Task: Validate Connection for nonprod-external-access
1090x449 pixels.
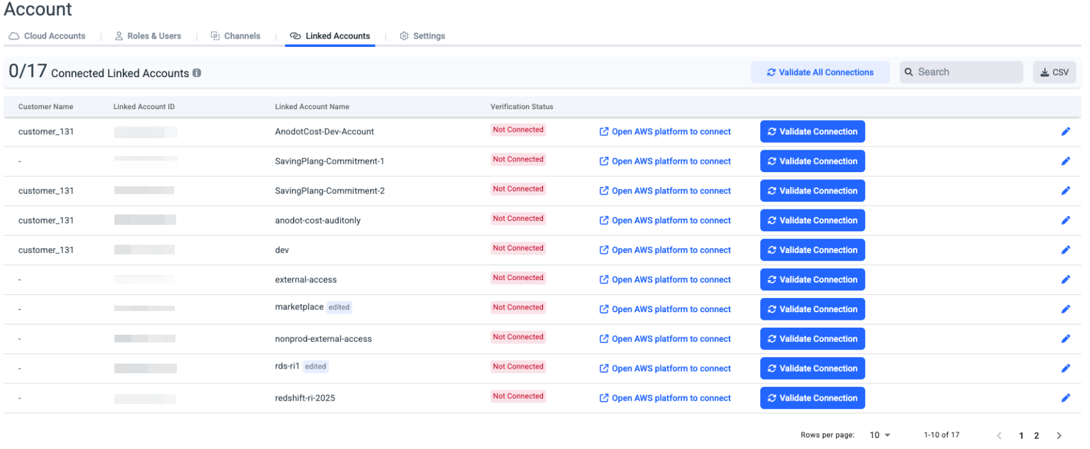Action: pyautogui.click(x=812, y=339)
